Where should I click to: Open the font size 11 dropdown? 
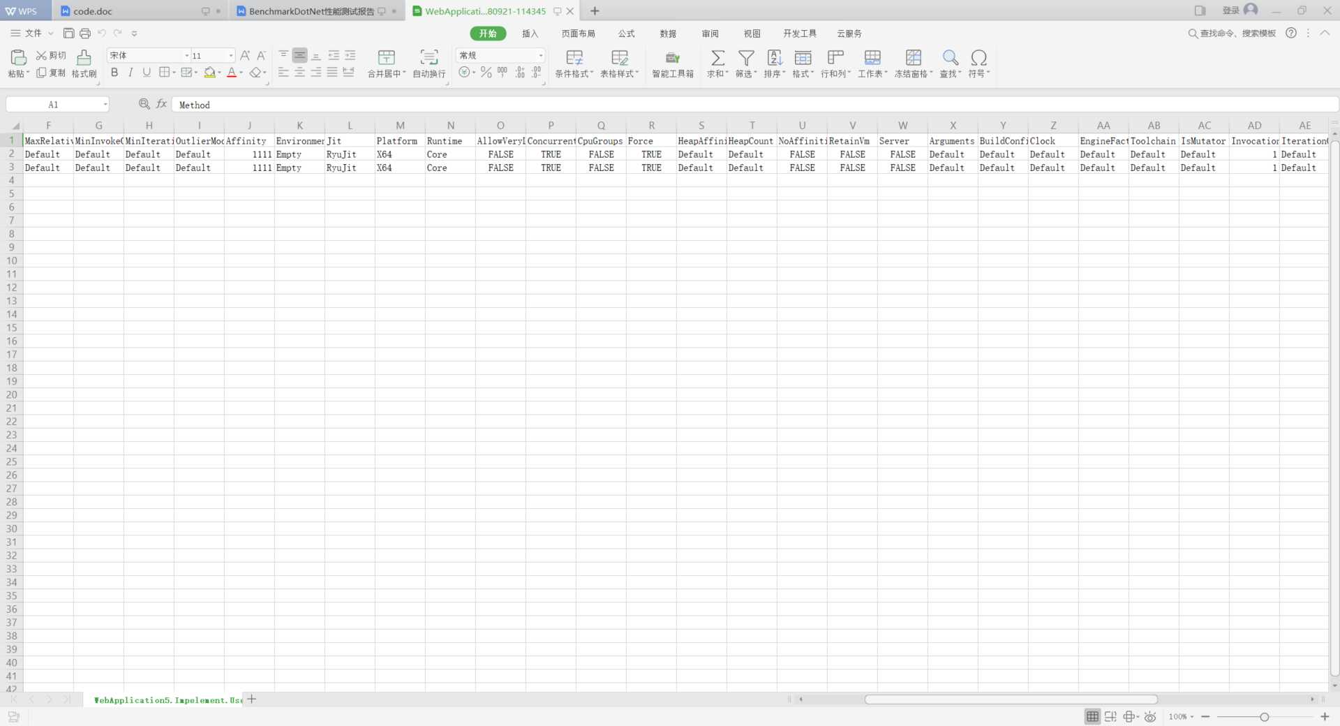231,55
